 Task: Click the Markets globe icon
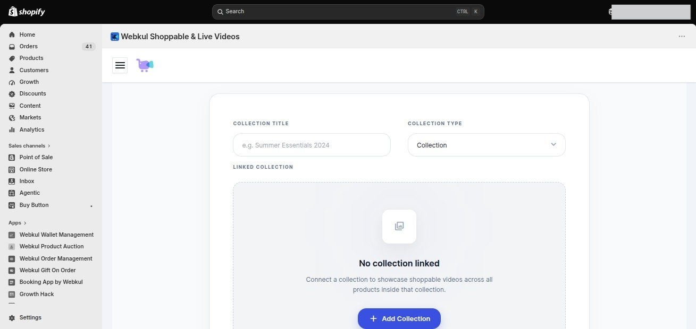click(12, 118)
